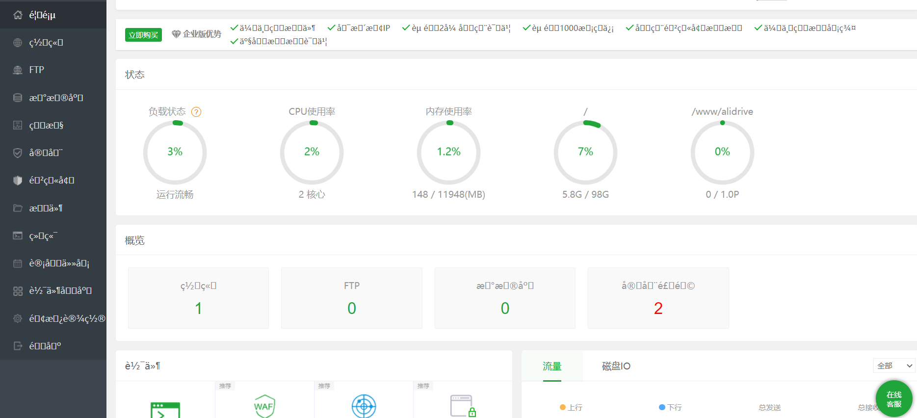Click the 148 / 11948(MB) memory value
The width and height of the screenshot is (917, 418).
[x=449, y=195]
